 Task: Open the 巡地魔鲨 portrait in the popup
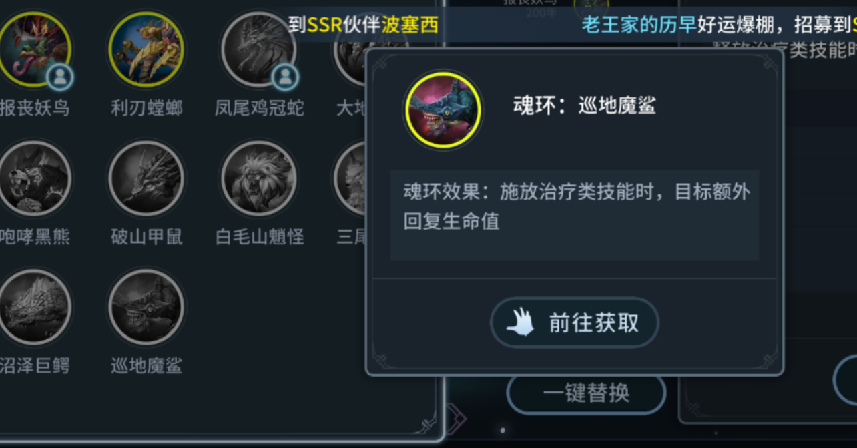pyautogui.click(x=443, y=110)
